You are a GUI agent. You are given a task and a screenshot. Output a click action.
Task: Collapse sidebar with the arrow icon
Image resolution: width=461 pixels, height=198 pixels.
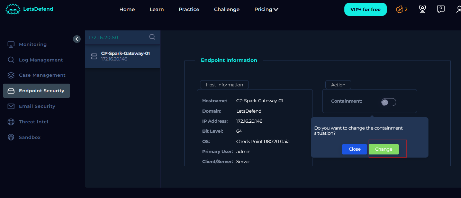(77, 39)
